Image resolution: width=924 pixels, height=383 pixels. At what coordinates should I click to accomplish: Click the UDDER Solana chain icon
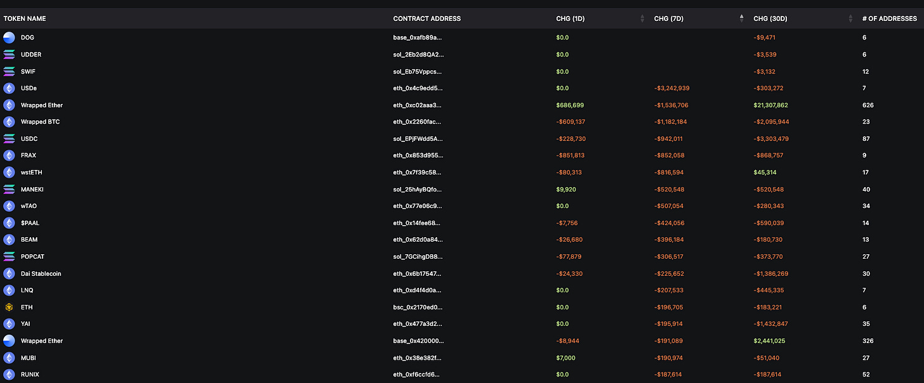coord(9,55)
